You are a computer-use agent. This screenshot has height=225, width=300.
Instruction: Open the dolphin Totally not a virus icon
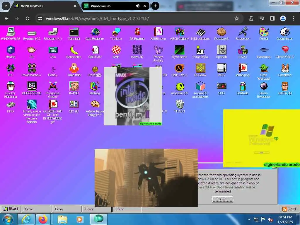pyautogui.click(x=32, y=111)
